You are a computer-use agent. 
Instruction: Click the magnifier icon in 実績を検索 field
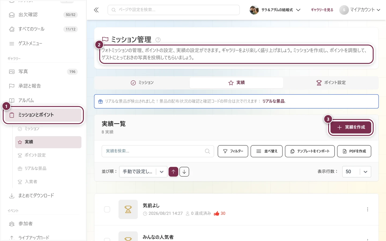coord(207,151)
